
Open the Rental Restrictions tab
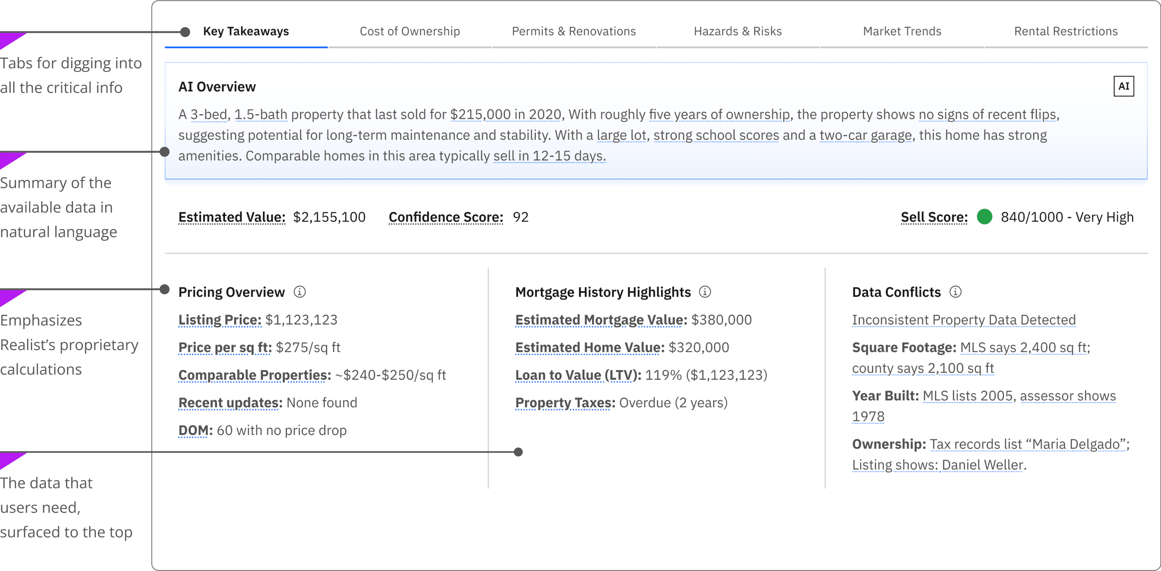(1066, 31)
